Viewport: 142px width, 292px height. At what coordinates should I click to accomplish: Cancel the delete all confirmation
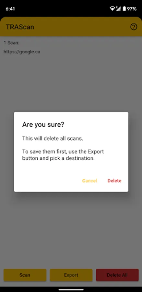(89, 181)
